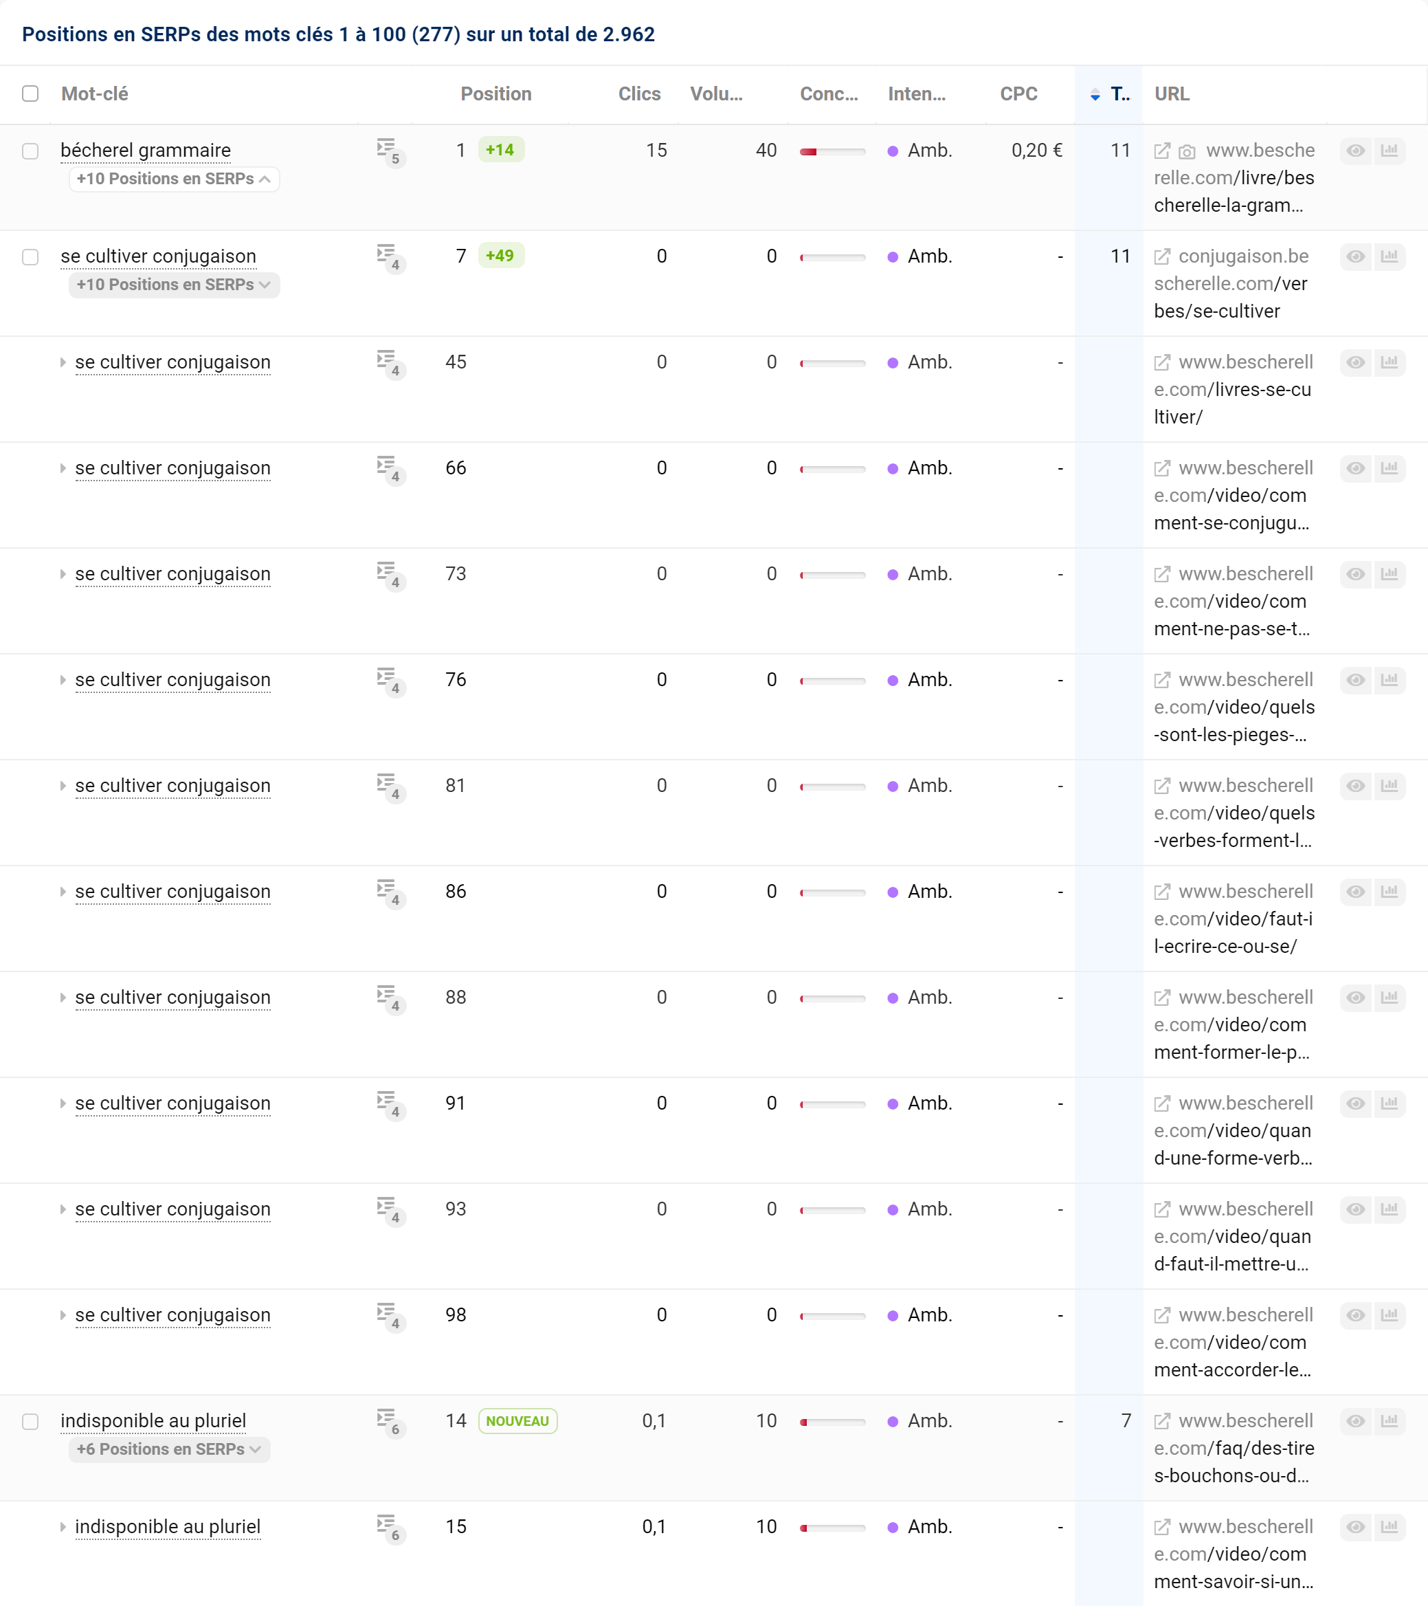1428x1606 pixels.
Task: Open SERP features icon for indisponible au pluriel position 14
Action: click(x=390, y=1422)
